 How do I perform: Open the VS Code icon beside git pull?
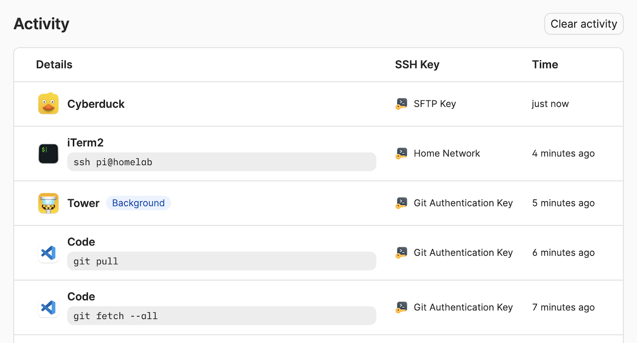tap(48, 253)
